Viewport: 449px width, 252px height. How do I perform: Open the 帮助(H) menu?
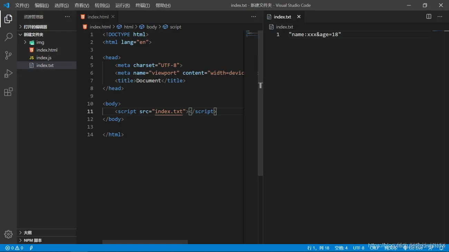(x=163, y=5)
